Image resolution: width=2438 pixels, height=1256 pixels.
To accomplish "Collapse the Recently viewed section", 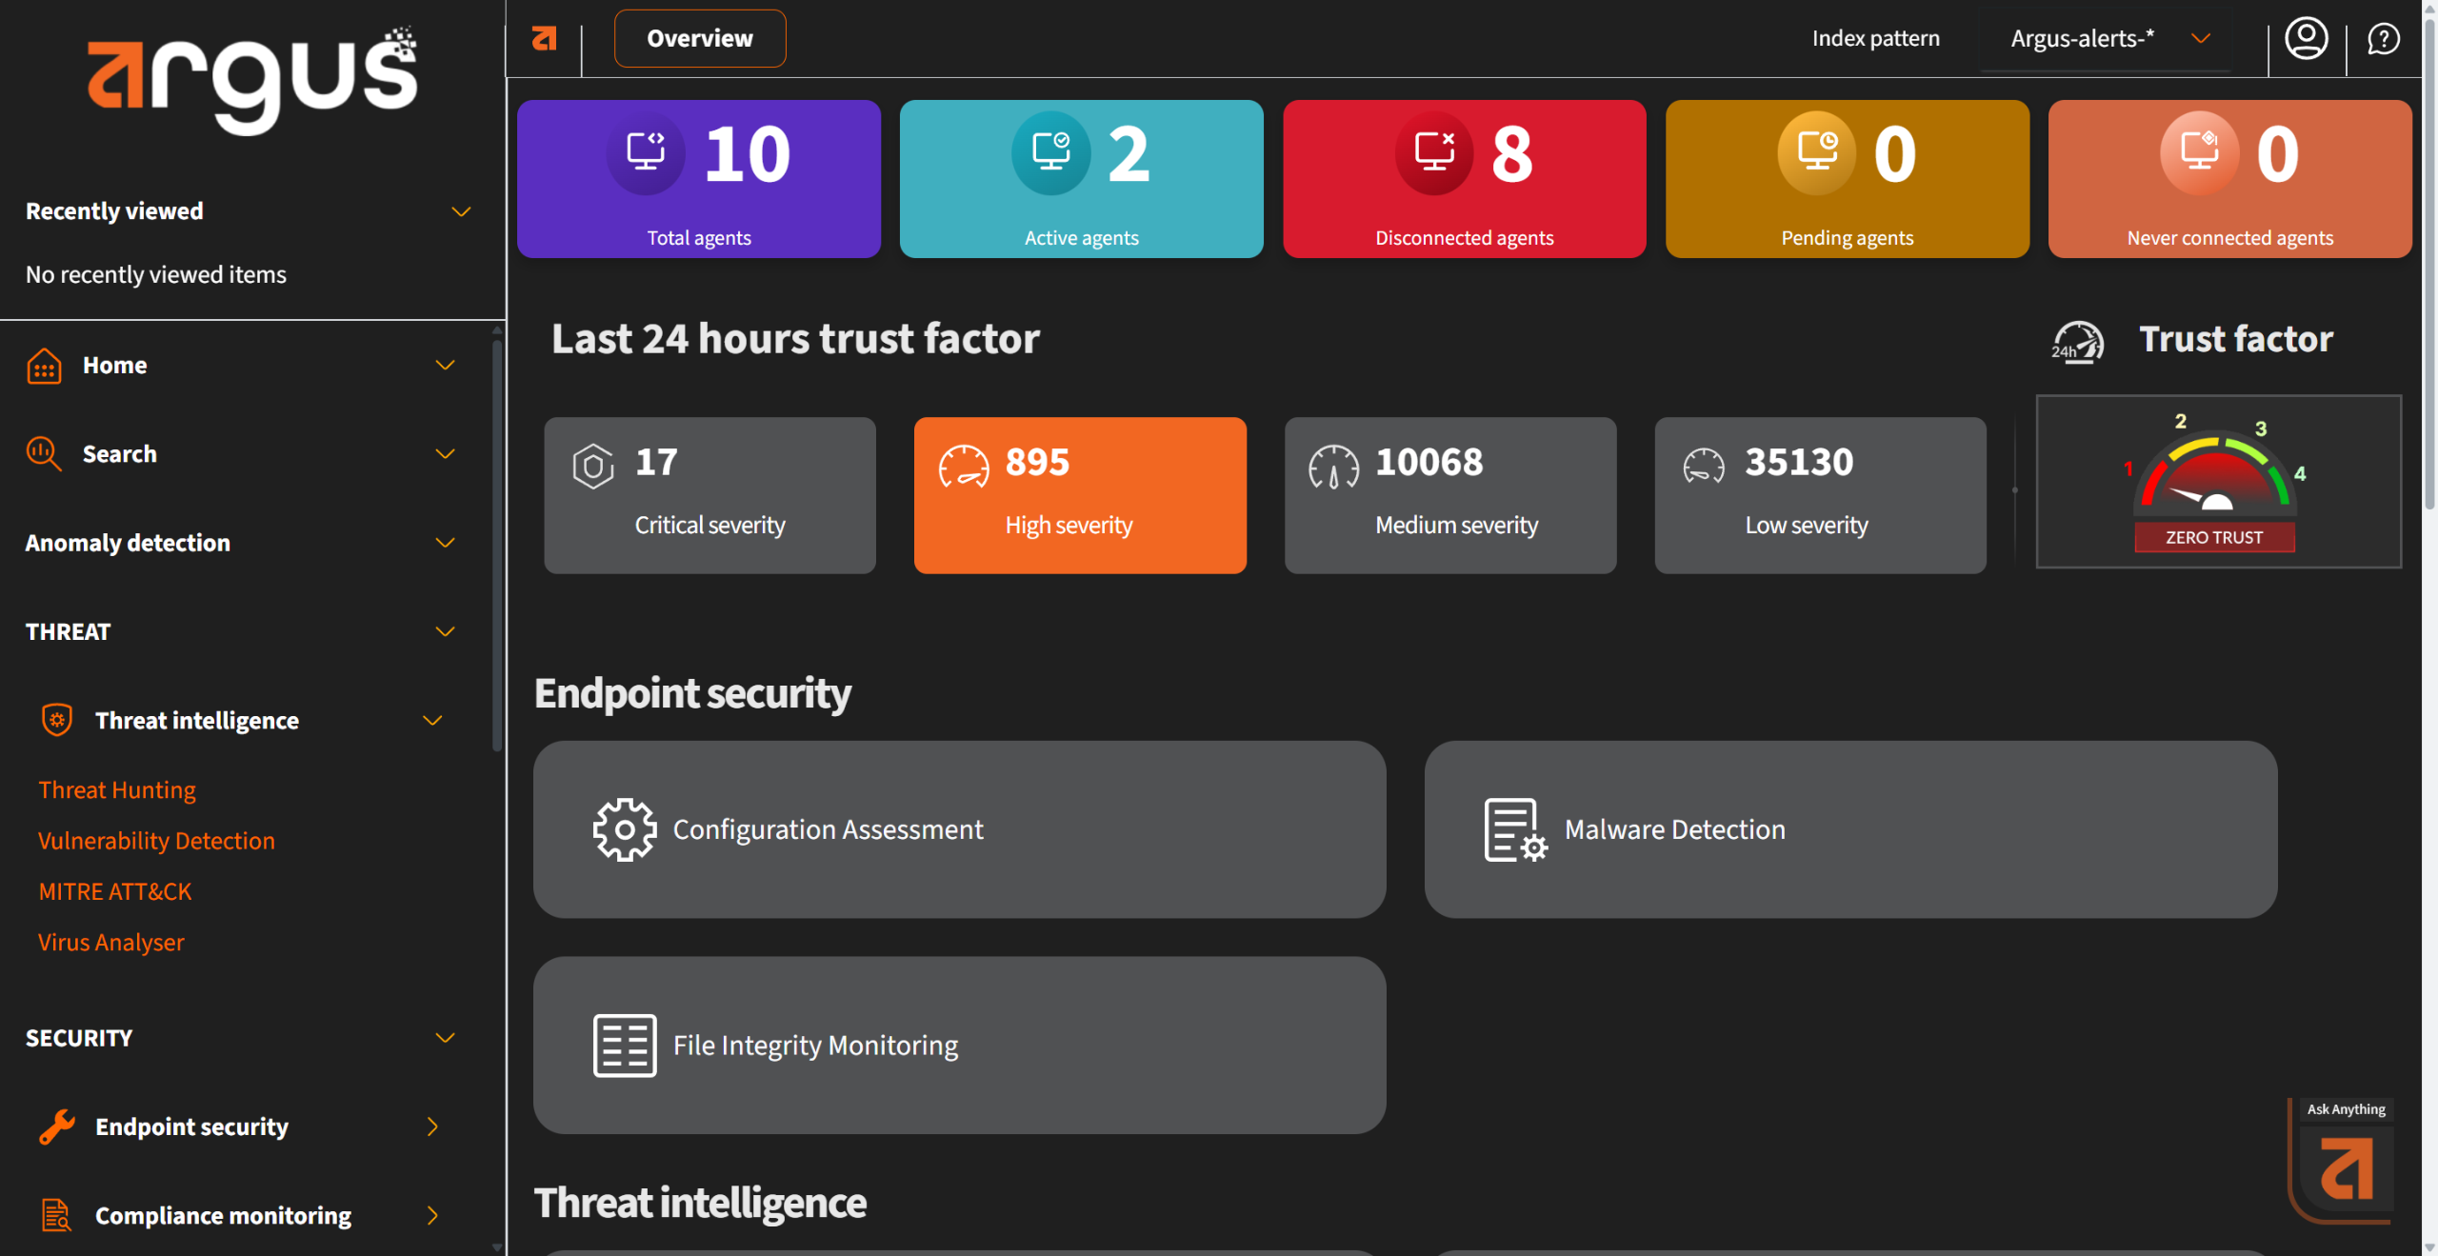I will click(461, 211).
